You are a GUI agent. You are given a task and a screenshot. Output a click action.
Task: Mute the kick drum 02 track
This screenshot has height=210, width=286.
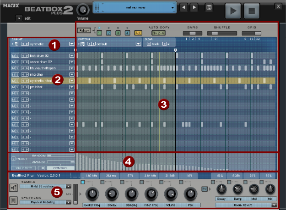point(13,56)
